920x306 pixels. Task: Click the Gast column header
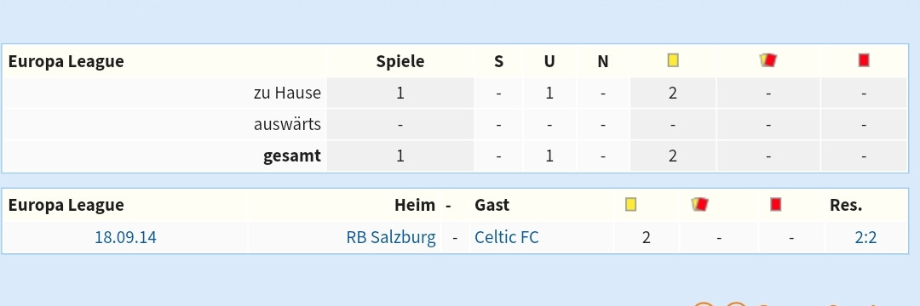pos(492,205)
